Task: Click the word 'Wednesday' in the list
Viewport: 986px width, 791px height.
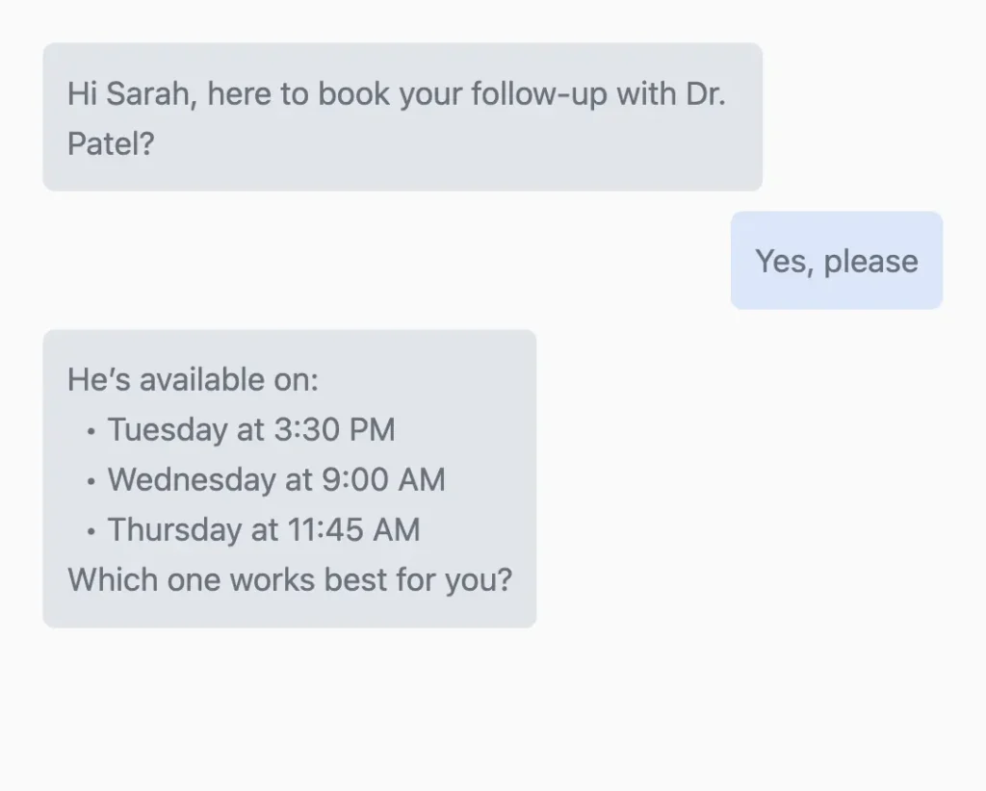Action: (x=192, y=480)
